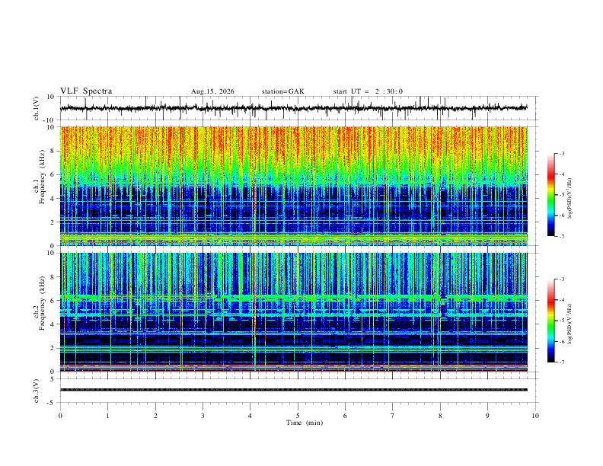Click the 0 minute tick on time axis

pos(60,416)
